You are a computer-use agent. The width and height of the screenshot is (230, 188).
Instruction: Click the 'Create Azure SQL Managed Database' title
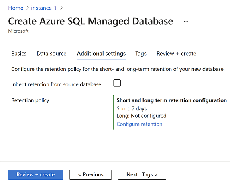[x=90, y=21]
